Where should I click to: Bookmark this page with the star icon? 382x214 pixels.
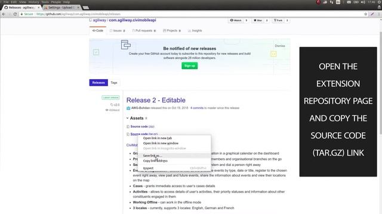[366, 14]
